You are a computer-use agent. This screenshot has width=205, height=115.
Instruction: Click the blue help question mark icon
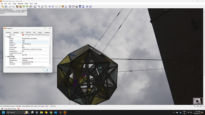pos(91,7)
